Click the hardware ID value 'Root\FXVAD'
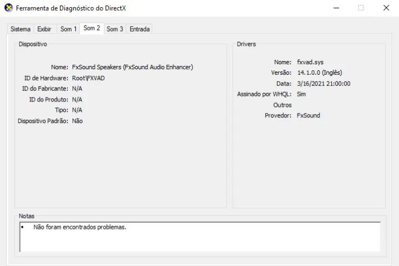 tap(88, 78)
